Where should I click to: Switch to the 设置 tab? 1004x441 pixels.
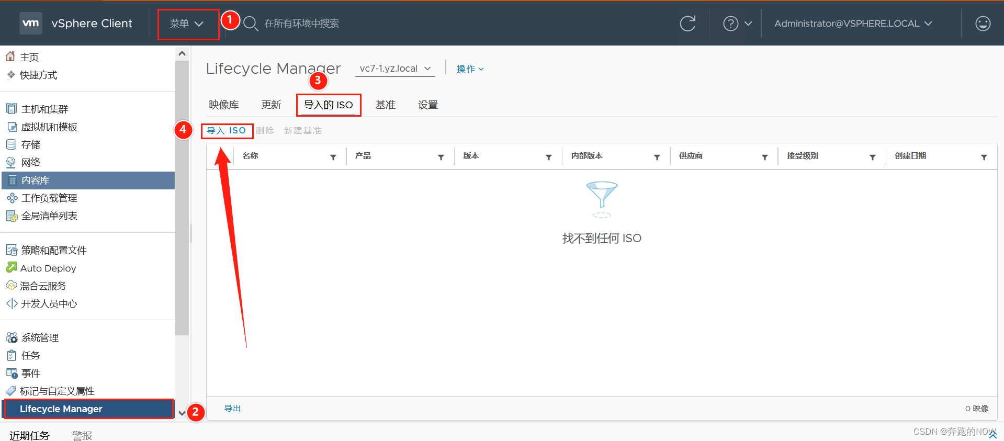[x=428, y=105]
